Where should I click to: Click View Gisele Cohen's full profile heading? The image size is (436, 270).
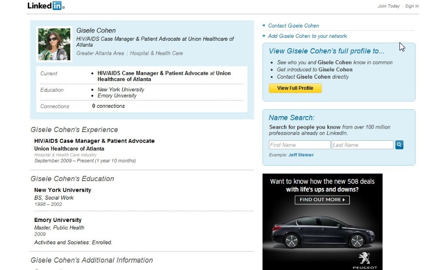point(326,51)
